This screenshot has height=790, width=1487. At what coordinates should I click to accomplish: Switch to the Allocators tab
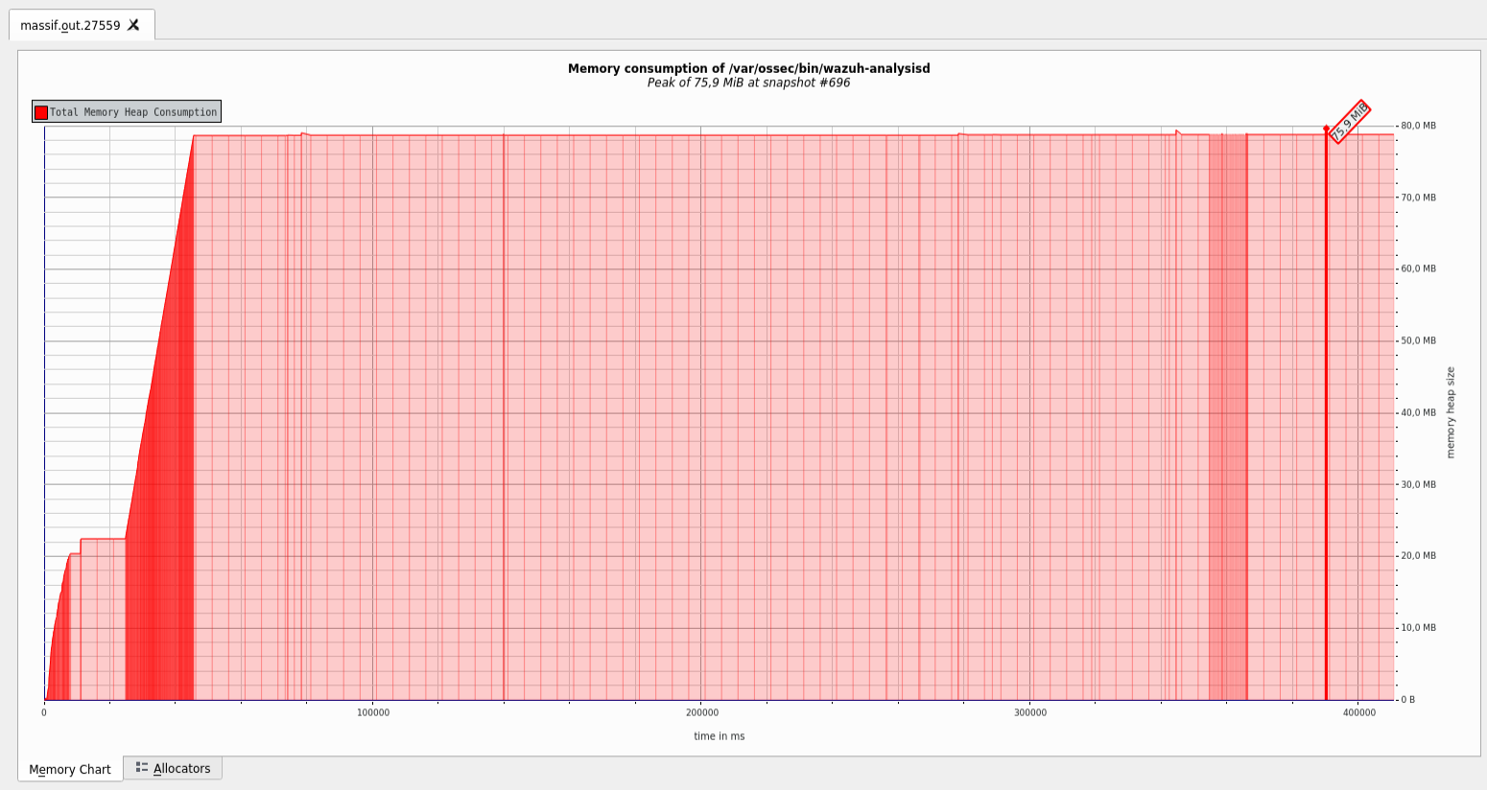point(180,767)
